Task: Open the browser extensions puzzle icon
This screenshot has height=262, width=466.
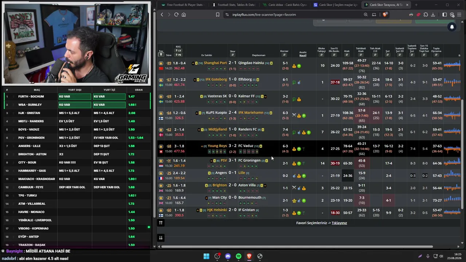Action: click(426, 15)
